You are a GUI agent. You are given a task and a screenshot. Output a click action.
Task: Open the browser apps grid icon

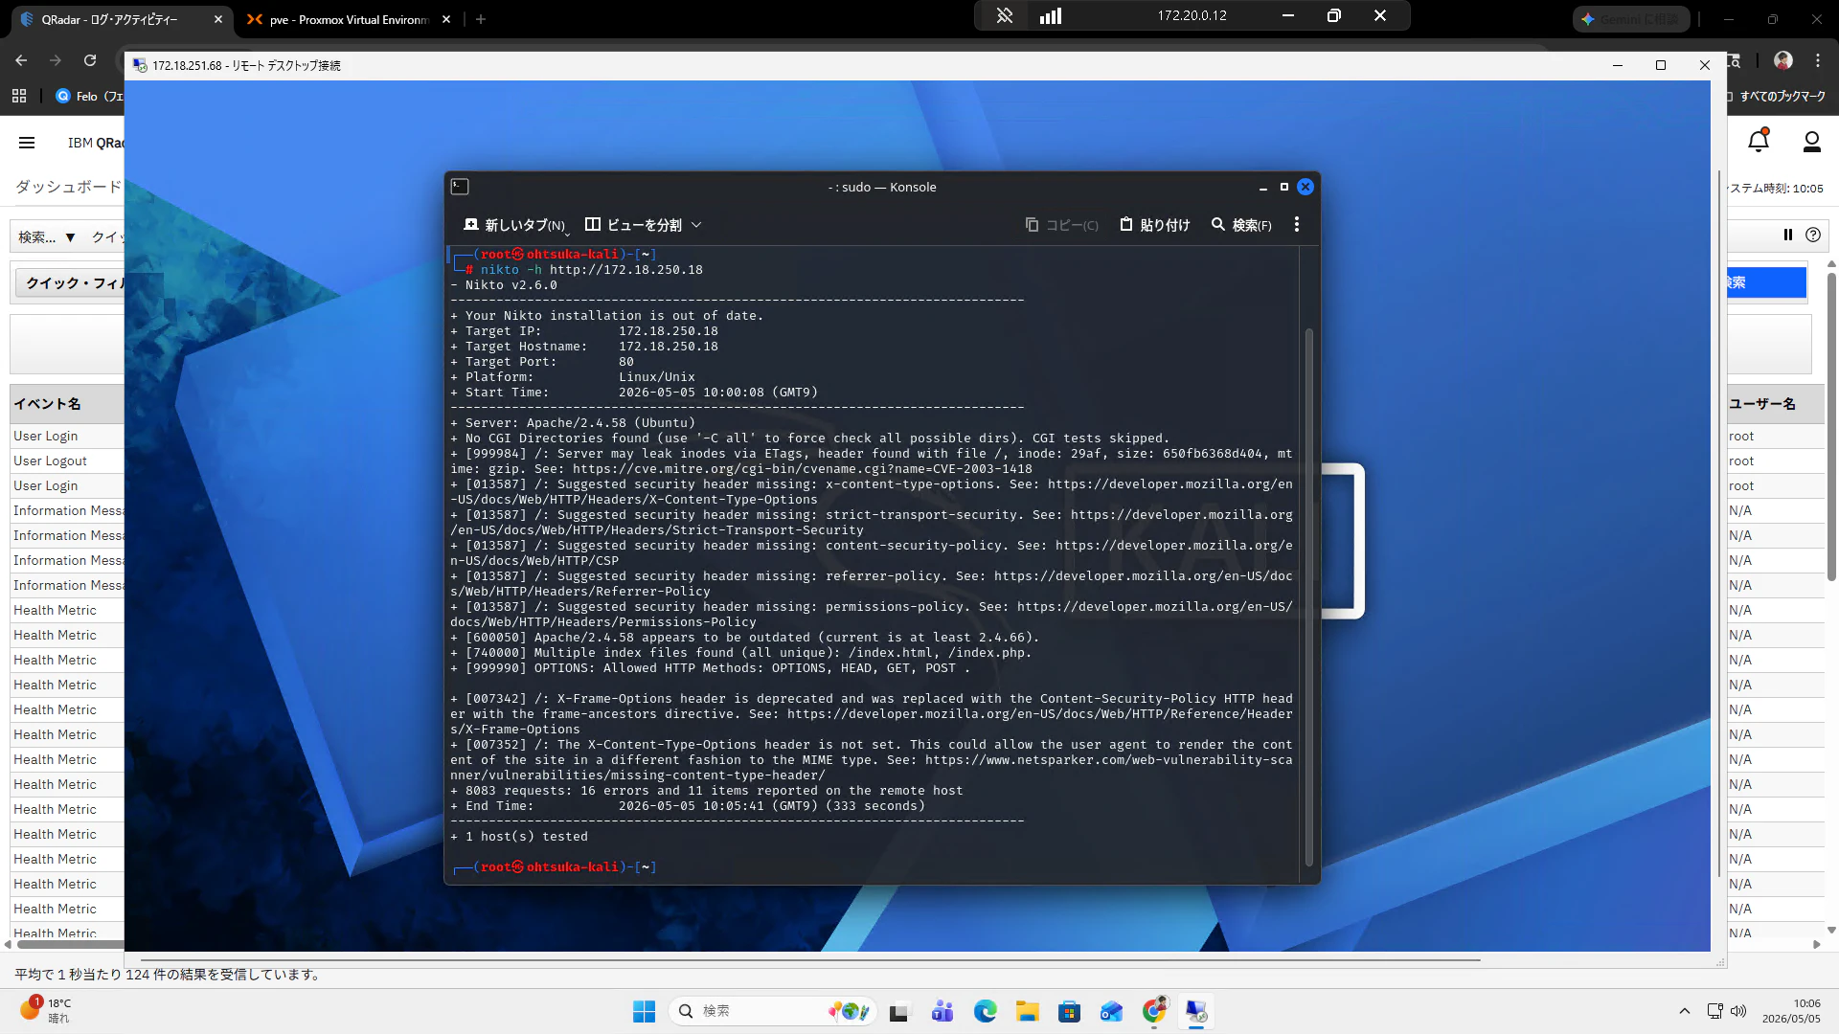click(x=19, y=96)
